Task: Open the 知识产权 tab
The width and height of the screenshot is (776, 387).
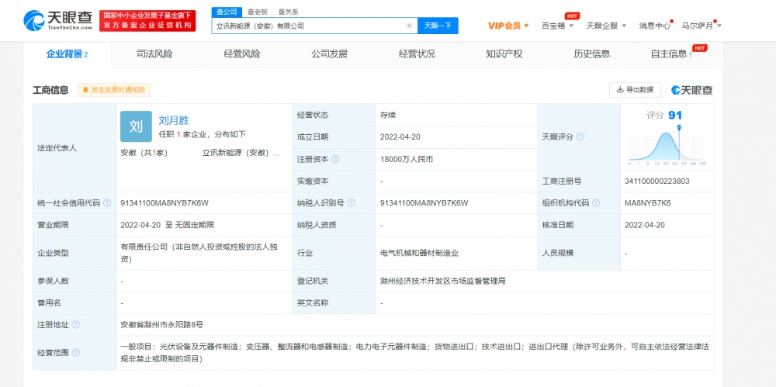Action: pyautogui.click(x=504, y=54)
